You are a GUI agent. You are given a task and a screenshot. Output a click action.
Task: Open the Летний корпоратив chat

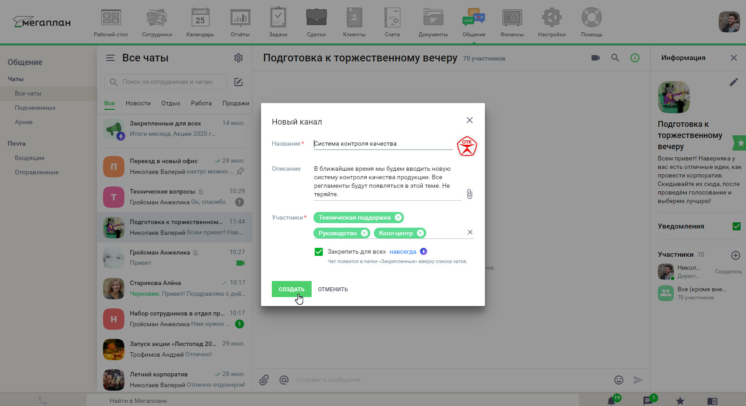coord(175,380)
